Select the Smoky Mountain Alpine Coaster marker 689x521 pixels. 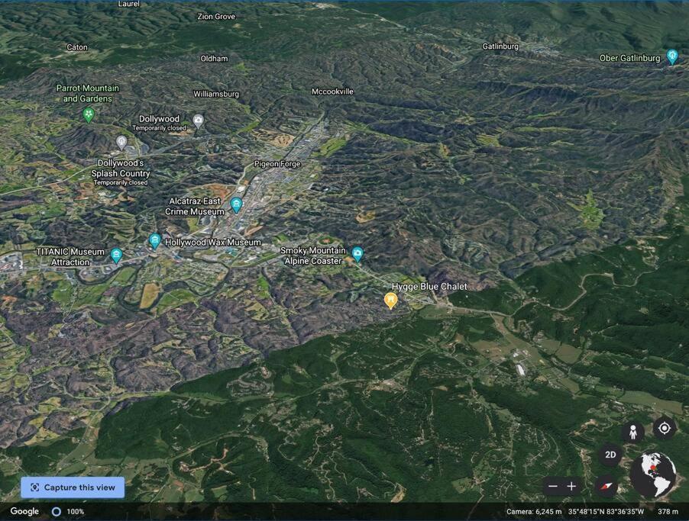pyautogui.click(x=357, y=254)
